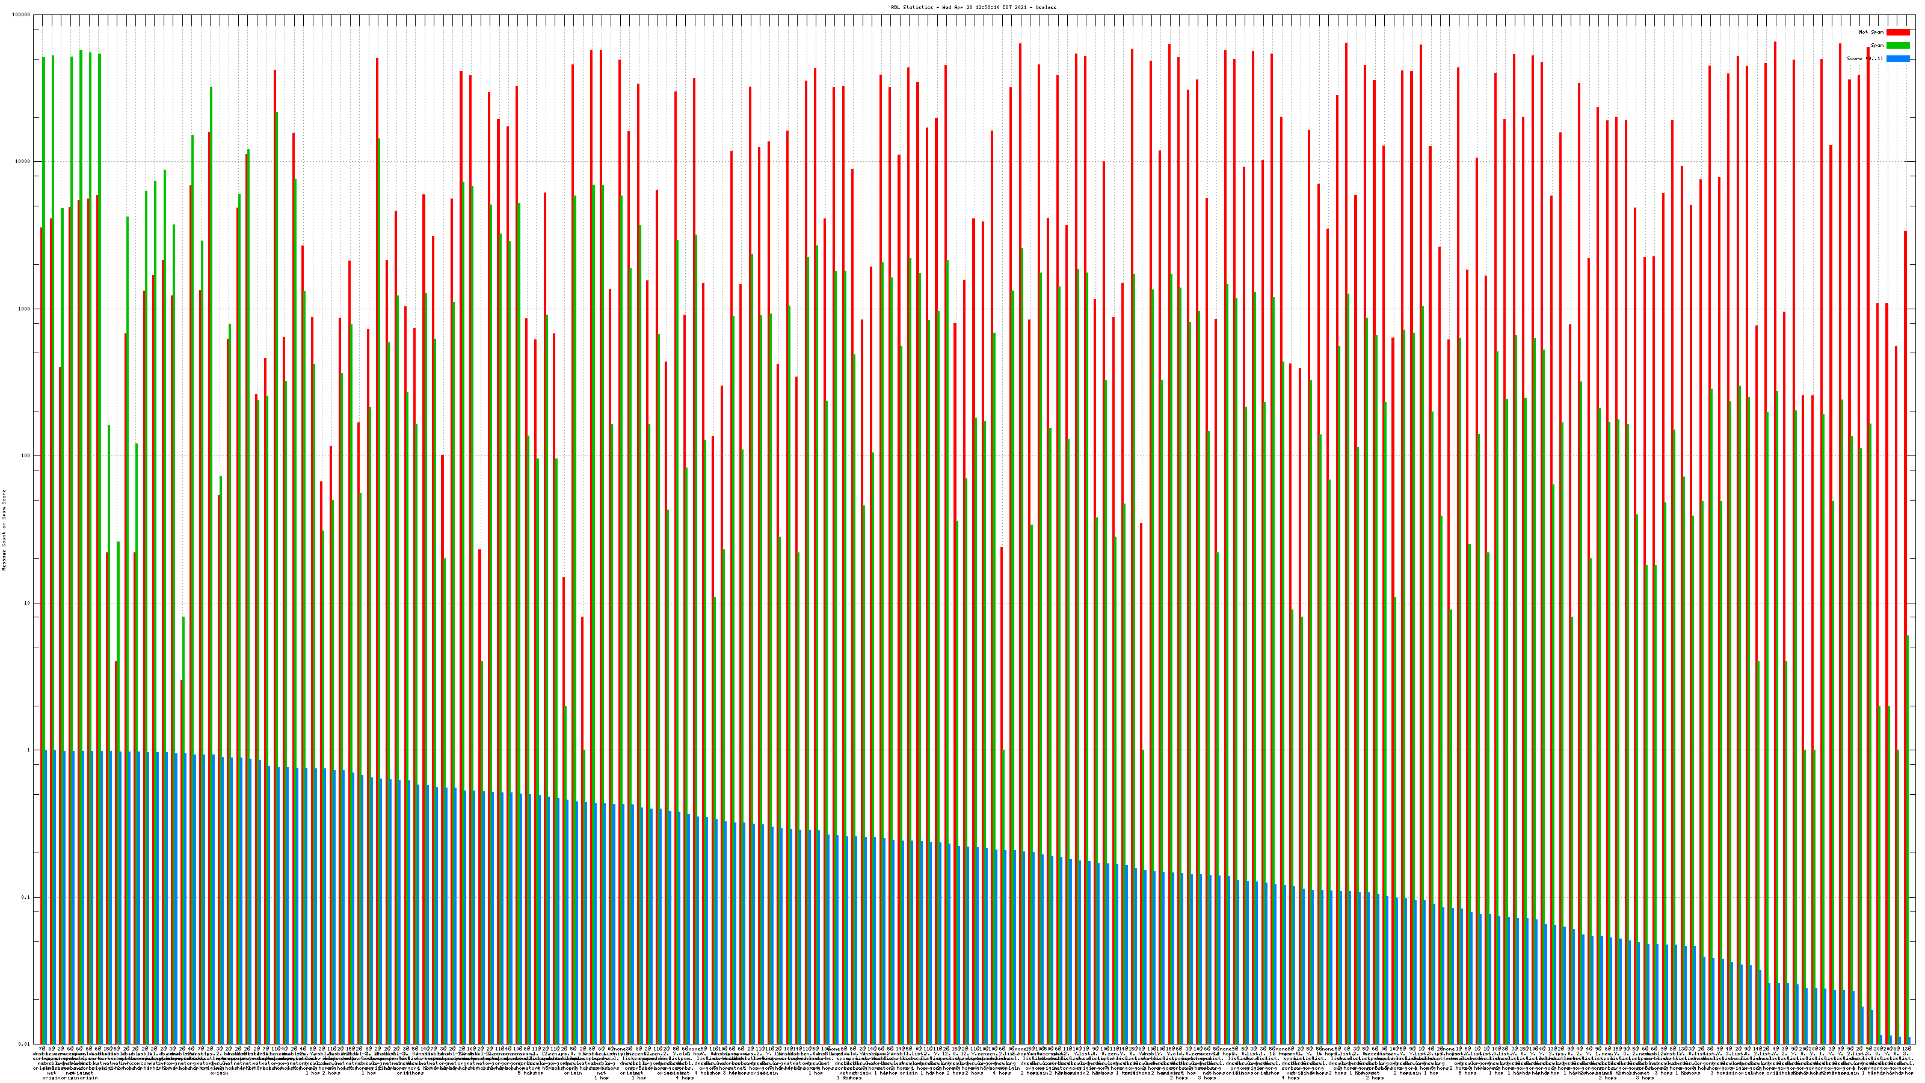Click the 1000 y-axis tick label
Image resolution: width=1925 pixels, height=1083 pixels.
[x=25, y=309]
